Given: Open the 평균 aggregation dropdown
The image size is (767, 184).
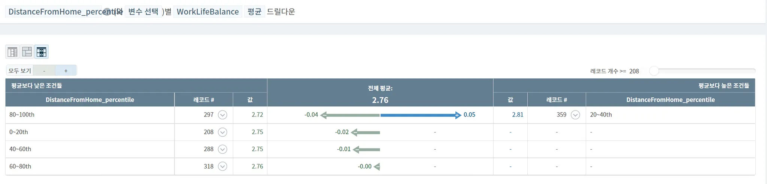Looking at the screenshot, I should coord(254,12).
